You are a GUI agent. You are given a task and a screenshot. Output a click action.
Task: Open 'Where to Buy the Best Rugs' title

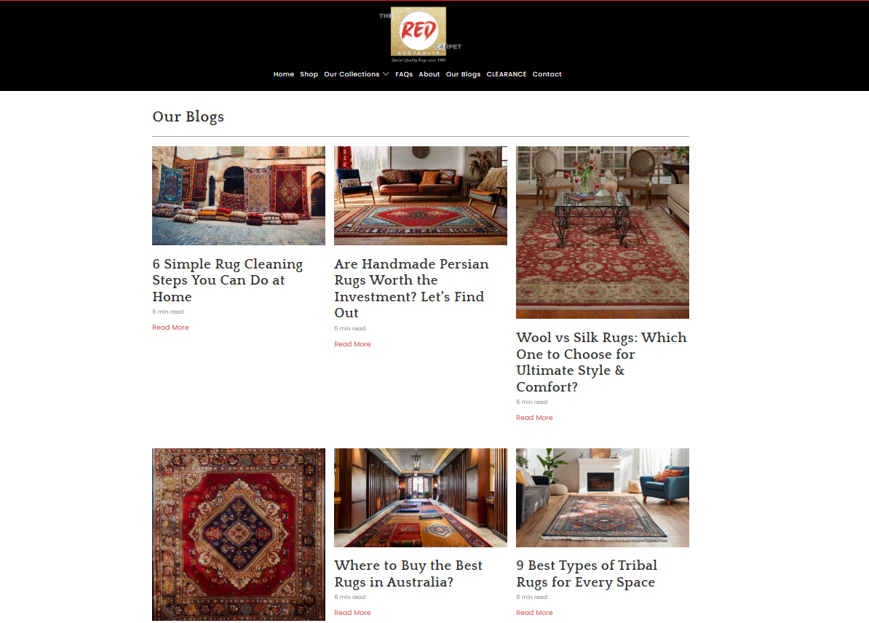tap(408, 574)
